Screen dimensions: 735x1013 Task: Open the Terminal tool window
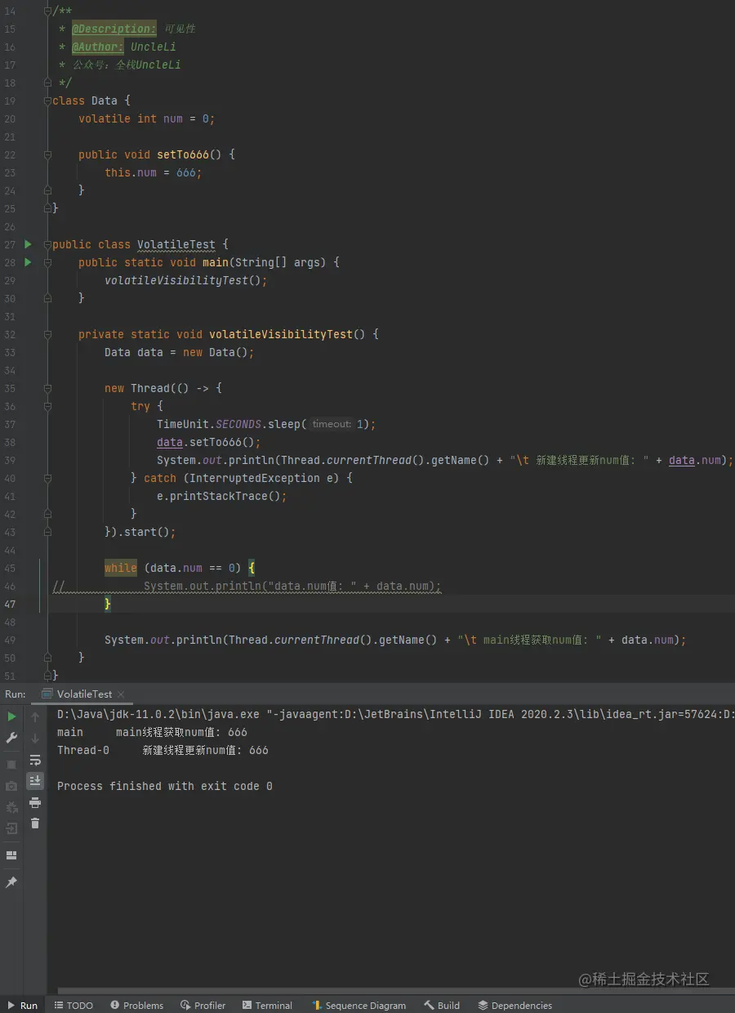pos(267,1005)
